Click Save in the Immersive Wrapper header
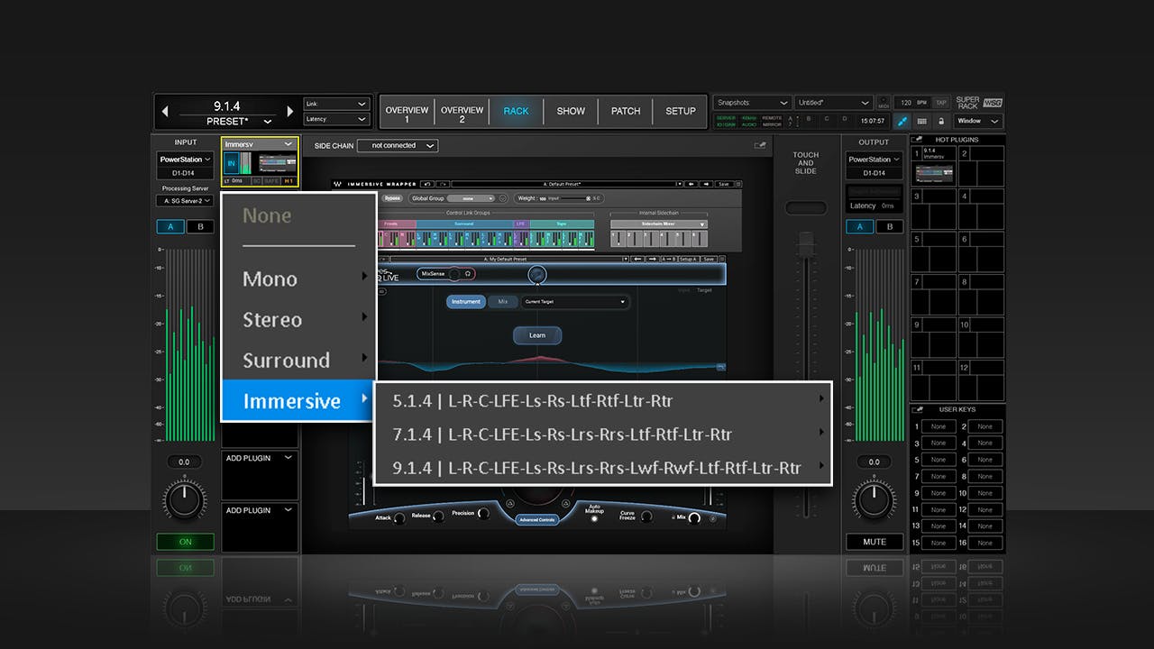This screenshot has height=649, width=1154. (726, 183)
